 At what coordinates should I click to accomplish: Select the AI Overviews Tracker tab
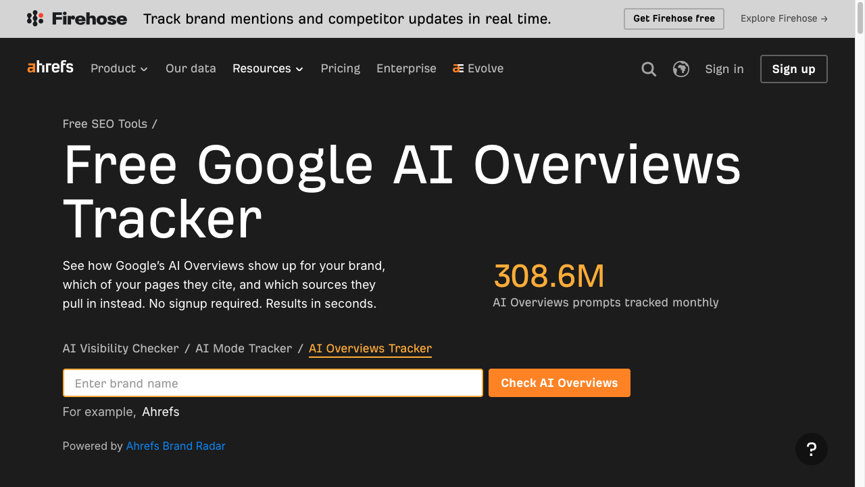(x=370, y=348)
